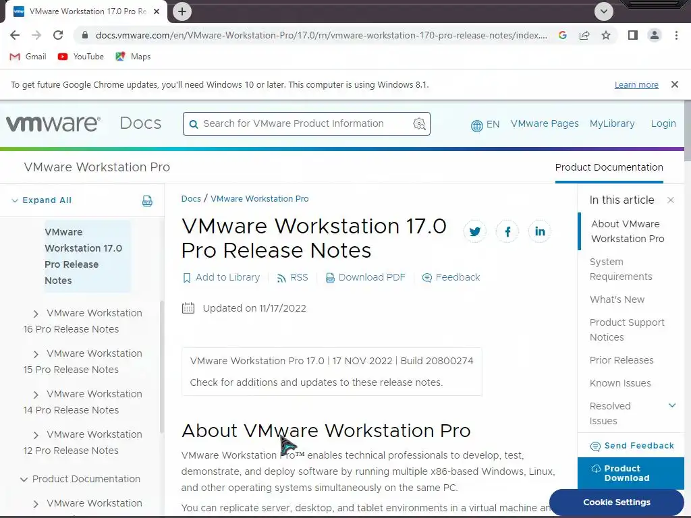Jump to System Requirements section
Image resolution: width=691 pixels, height=518 pixels.
[621, 269]
